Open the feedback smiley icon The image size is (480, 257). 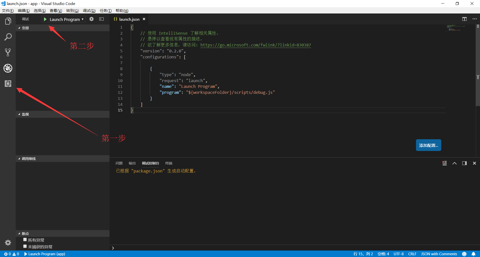(464, 254)
